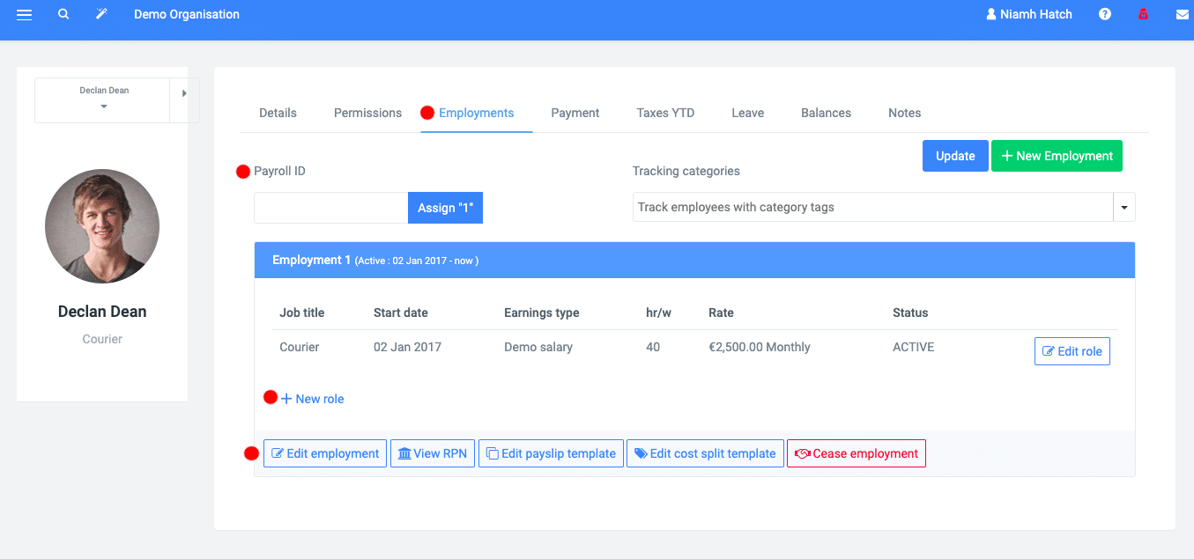The height and width of the screenshot is (559, 1194).
Task: Add a role via the New role link
Action: (314, 398)
